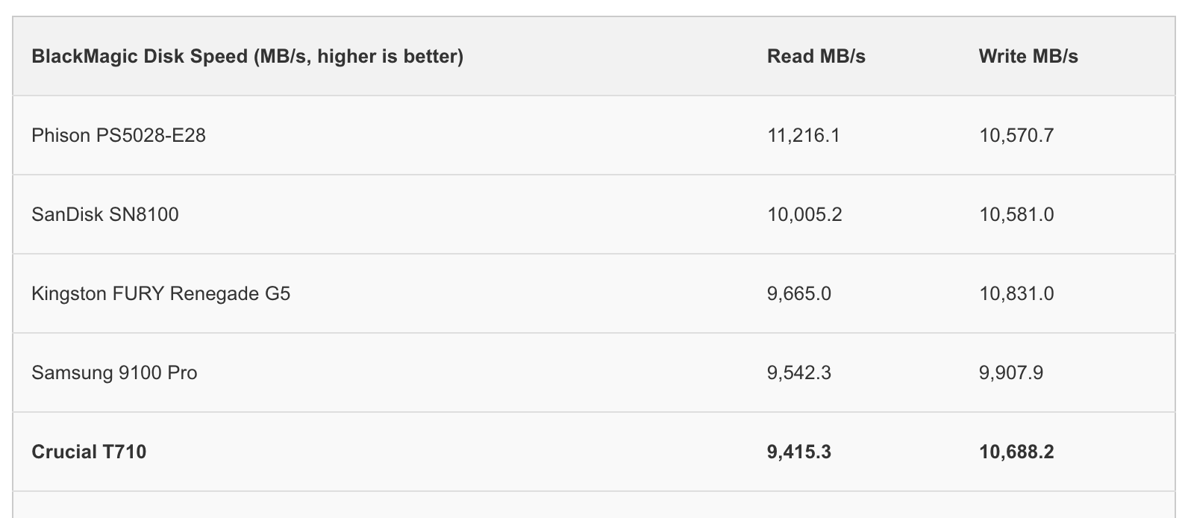
Task: Select the SanDisk SN8100 drive name
Action: (105, 215)
